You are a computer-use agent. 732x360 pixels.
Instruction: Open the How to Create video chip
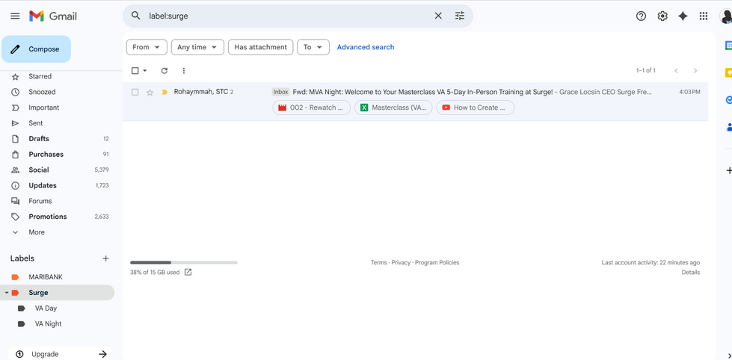pyautogui.click(x=476, y=108)
